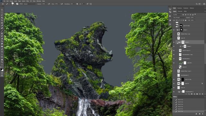This screenshot has height=116, width=206.
Task: Select the Eyedropper tool
Action: 2,25
